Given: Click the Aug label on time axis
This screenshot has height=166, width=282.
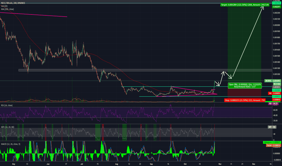Looking at the screenshot, I should pos(116,164).
